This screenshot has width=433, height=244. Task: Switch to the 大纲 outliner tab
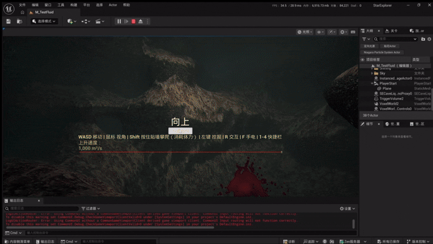[x=369, y=31]
